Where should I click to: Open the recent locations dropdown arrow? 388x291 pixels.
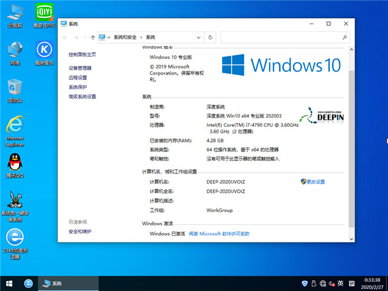point(85,38)
